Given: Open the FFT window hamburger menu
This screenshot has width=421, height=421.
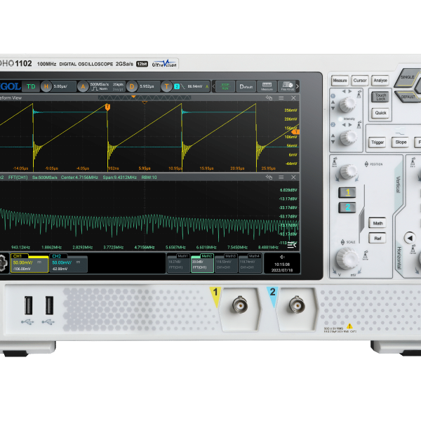Looking at the screenshot, I should [281, 178].
